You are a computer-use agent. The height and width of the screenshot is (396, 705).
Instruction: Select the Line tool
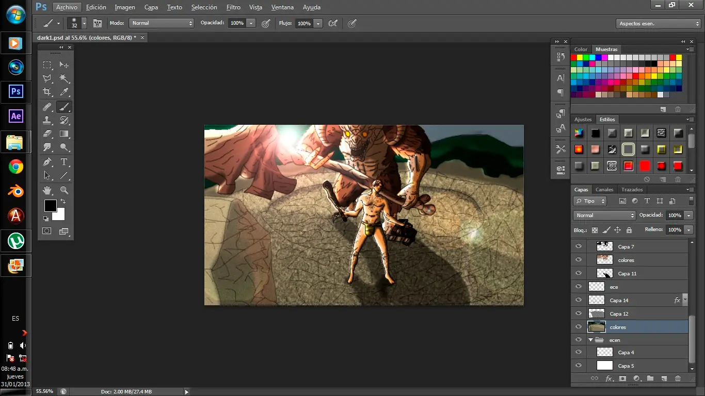point(64,175)
